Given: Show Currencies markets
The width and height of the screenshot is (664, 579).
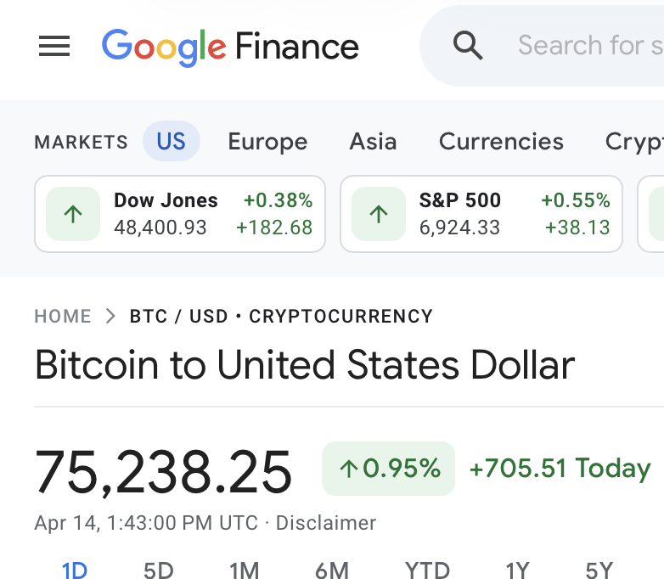Looking at the screenshot, I should [x=501, y=141].
